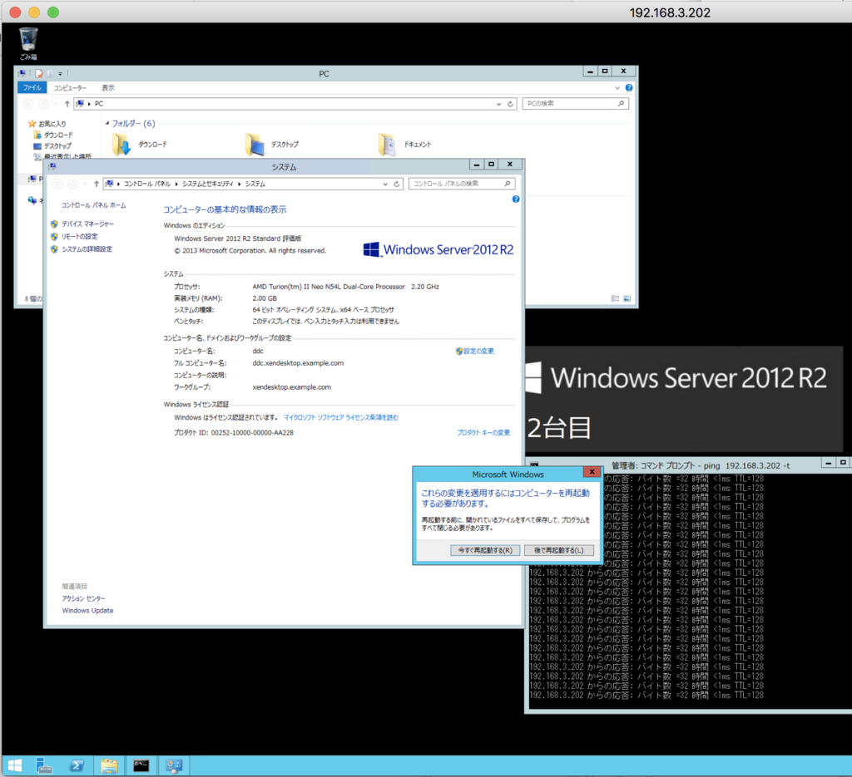852x777 pixels.
Task: Click the Restart Later (L) button
Action: 558,550
